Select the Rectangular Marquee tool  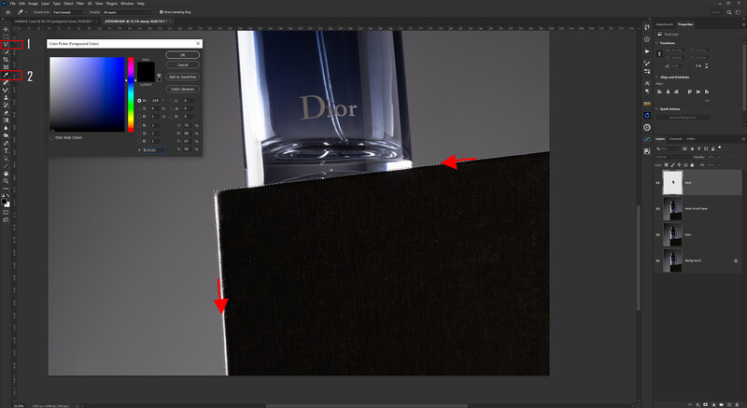[6, 36]
